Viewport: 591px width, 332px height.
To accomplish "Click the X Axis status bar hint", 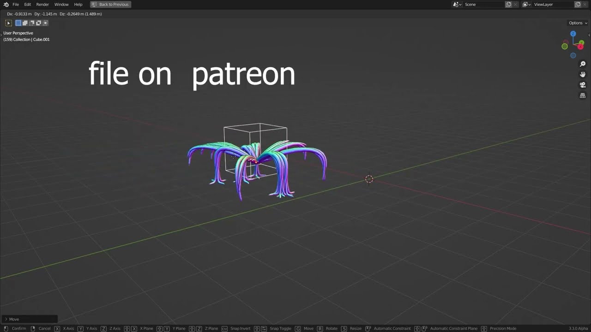I will 68,328.
